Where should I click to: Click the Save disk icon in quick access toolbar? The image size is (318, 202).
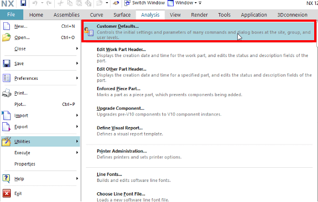point(23,3)
